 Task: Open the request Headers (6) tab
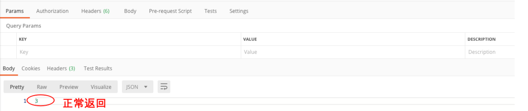pos(95,11)
